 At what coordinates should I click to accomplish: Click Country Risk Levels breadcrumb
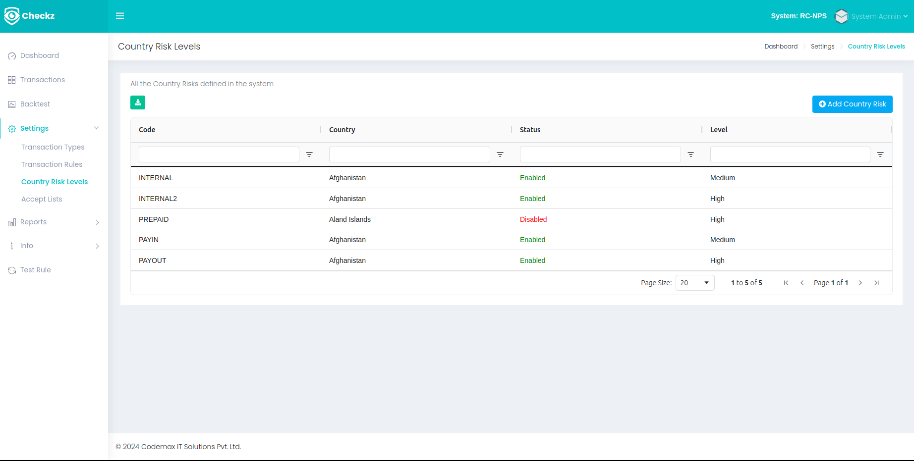pyautogui.click(x=876, y=47)
